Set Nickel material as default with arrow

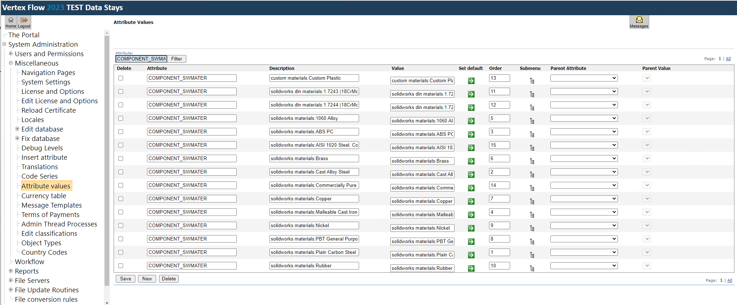pos(471,228)
